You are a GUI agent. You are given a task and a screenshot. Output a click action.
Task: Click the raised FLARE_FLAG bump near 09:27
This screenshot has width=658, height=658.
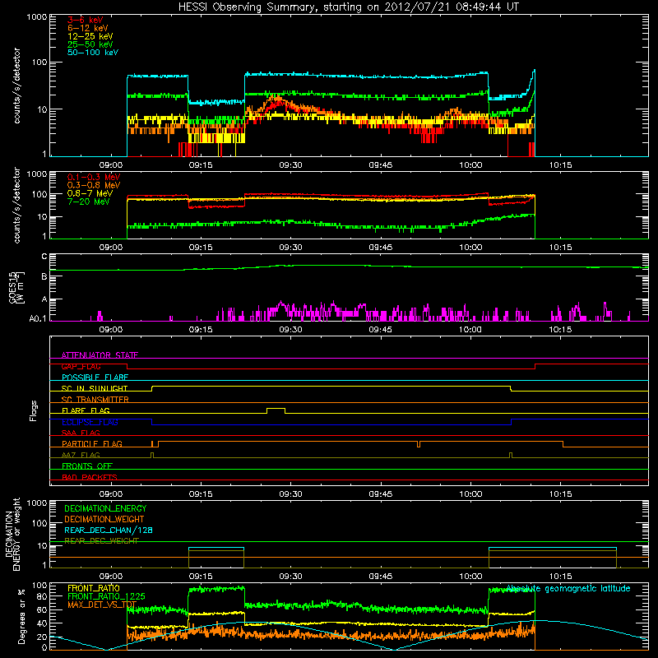pyautogui.click(x=276, y=410)
